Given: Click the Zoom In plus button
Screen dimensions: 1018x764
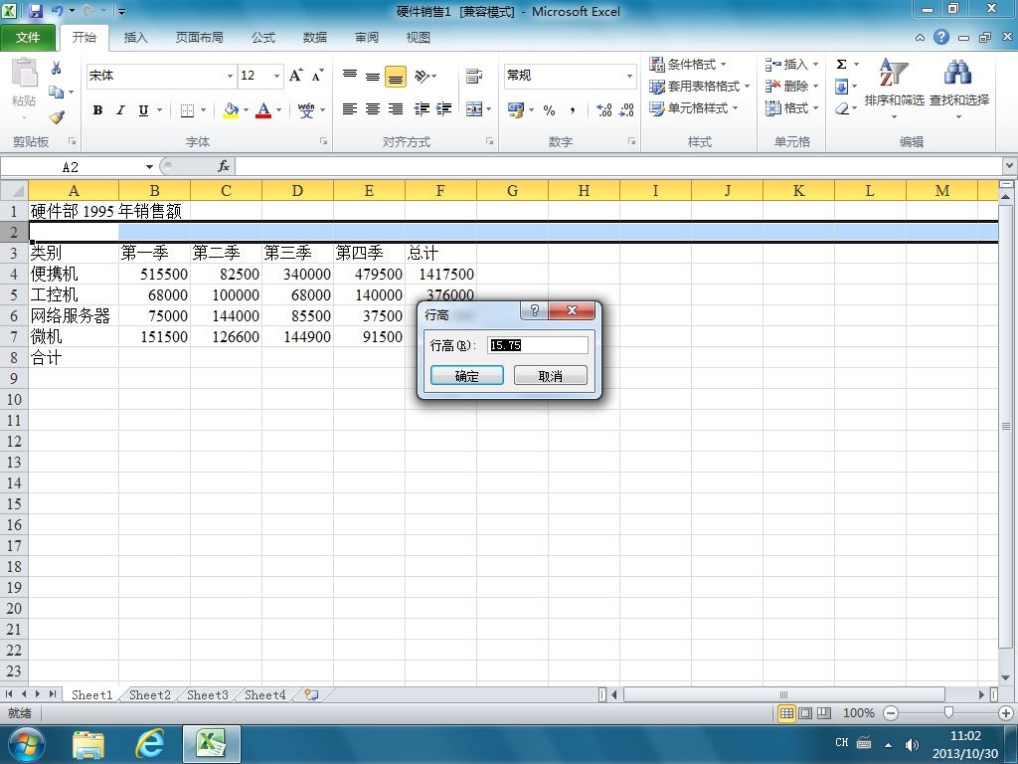Looking at the screenshot, I should [1006, 713].
